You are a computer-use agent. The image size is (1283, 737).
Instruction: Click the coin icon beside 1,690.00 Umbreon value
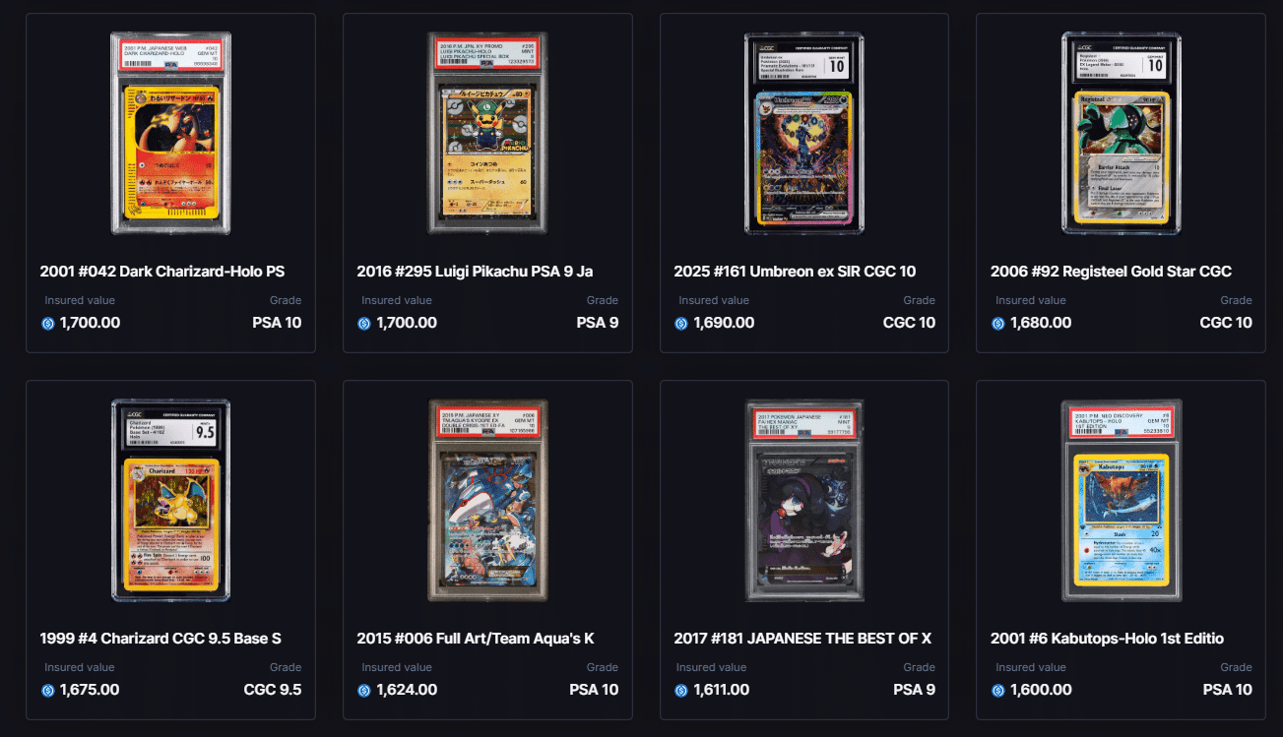click(x=681, y=323)
